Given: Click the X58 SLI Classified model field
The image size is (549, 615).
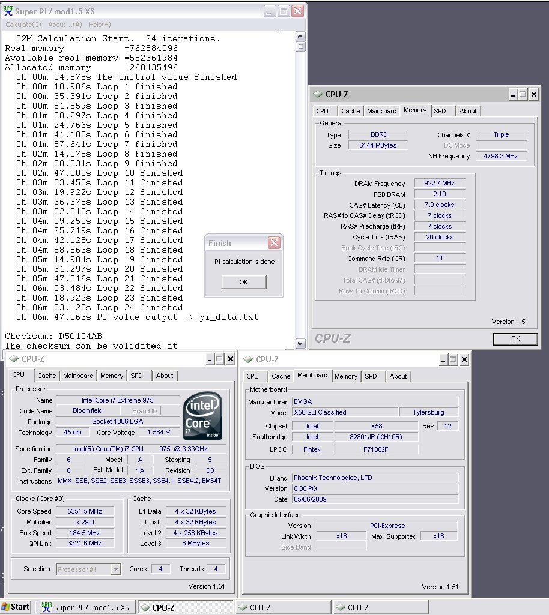Looking at the screenshot, I should click(x=345, y=413).
